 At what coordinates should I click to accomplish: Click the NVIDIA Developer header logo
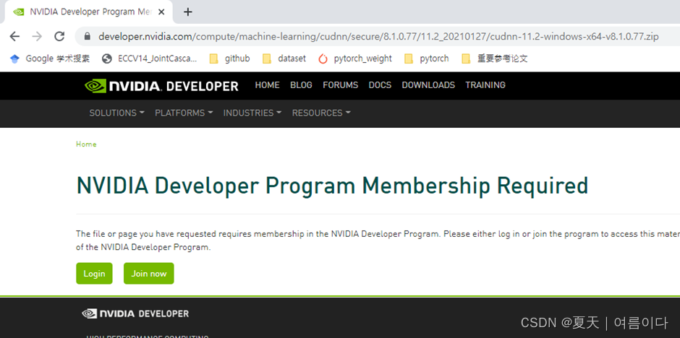pos(161,86)
